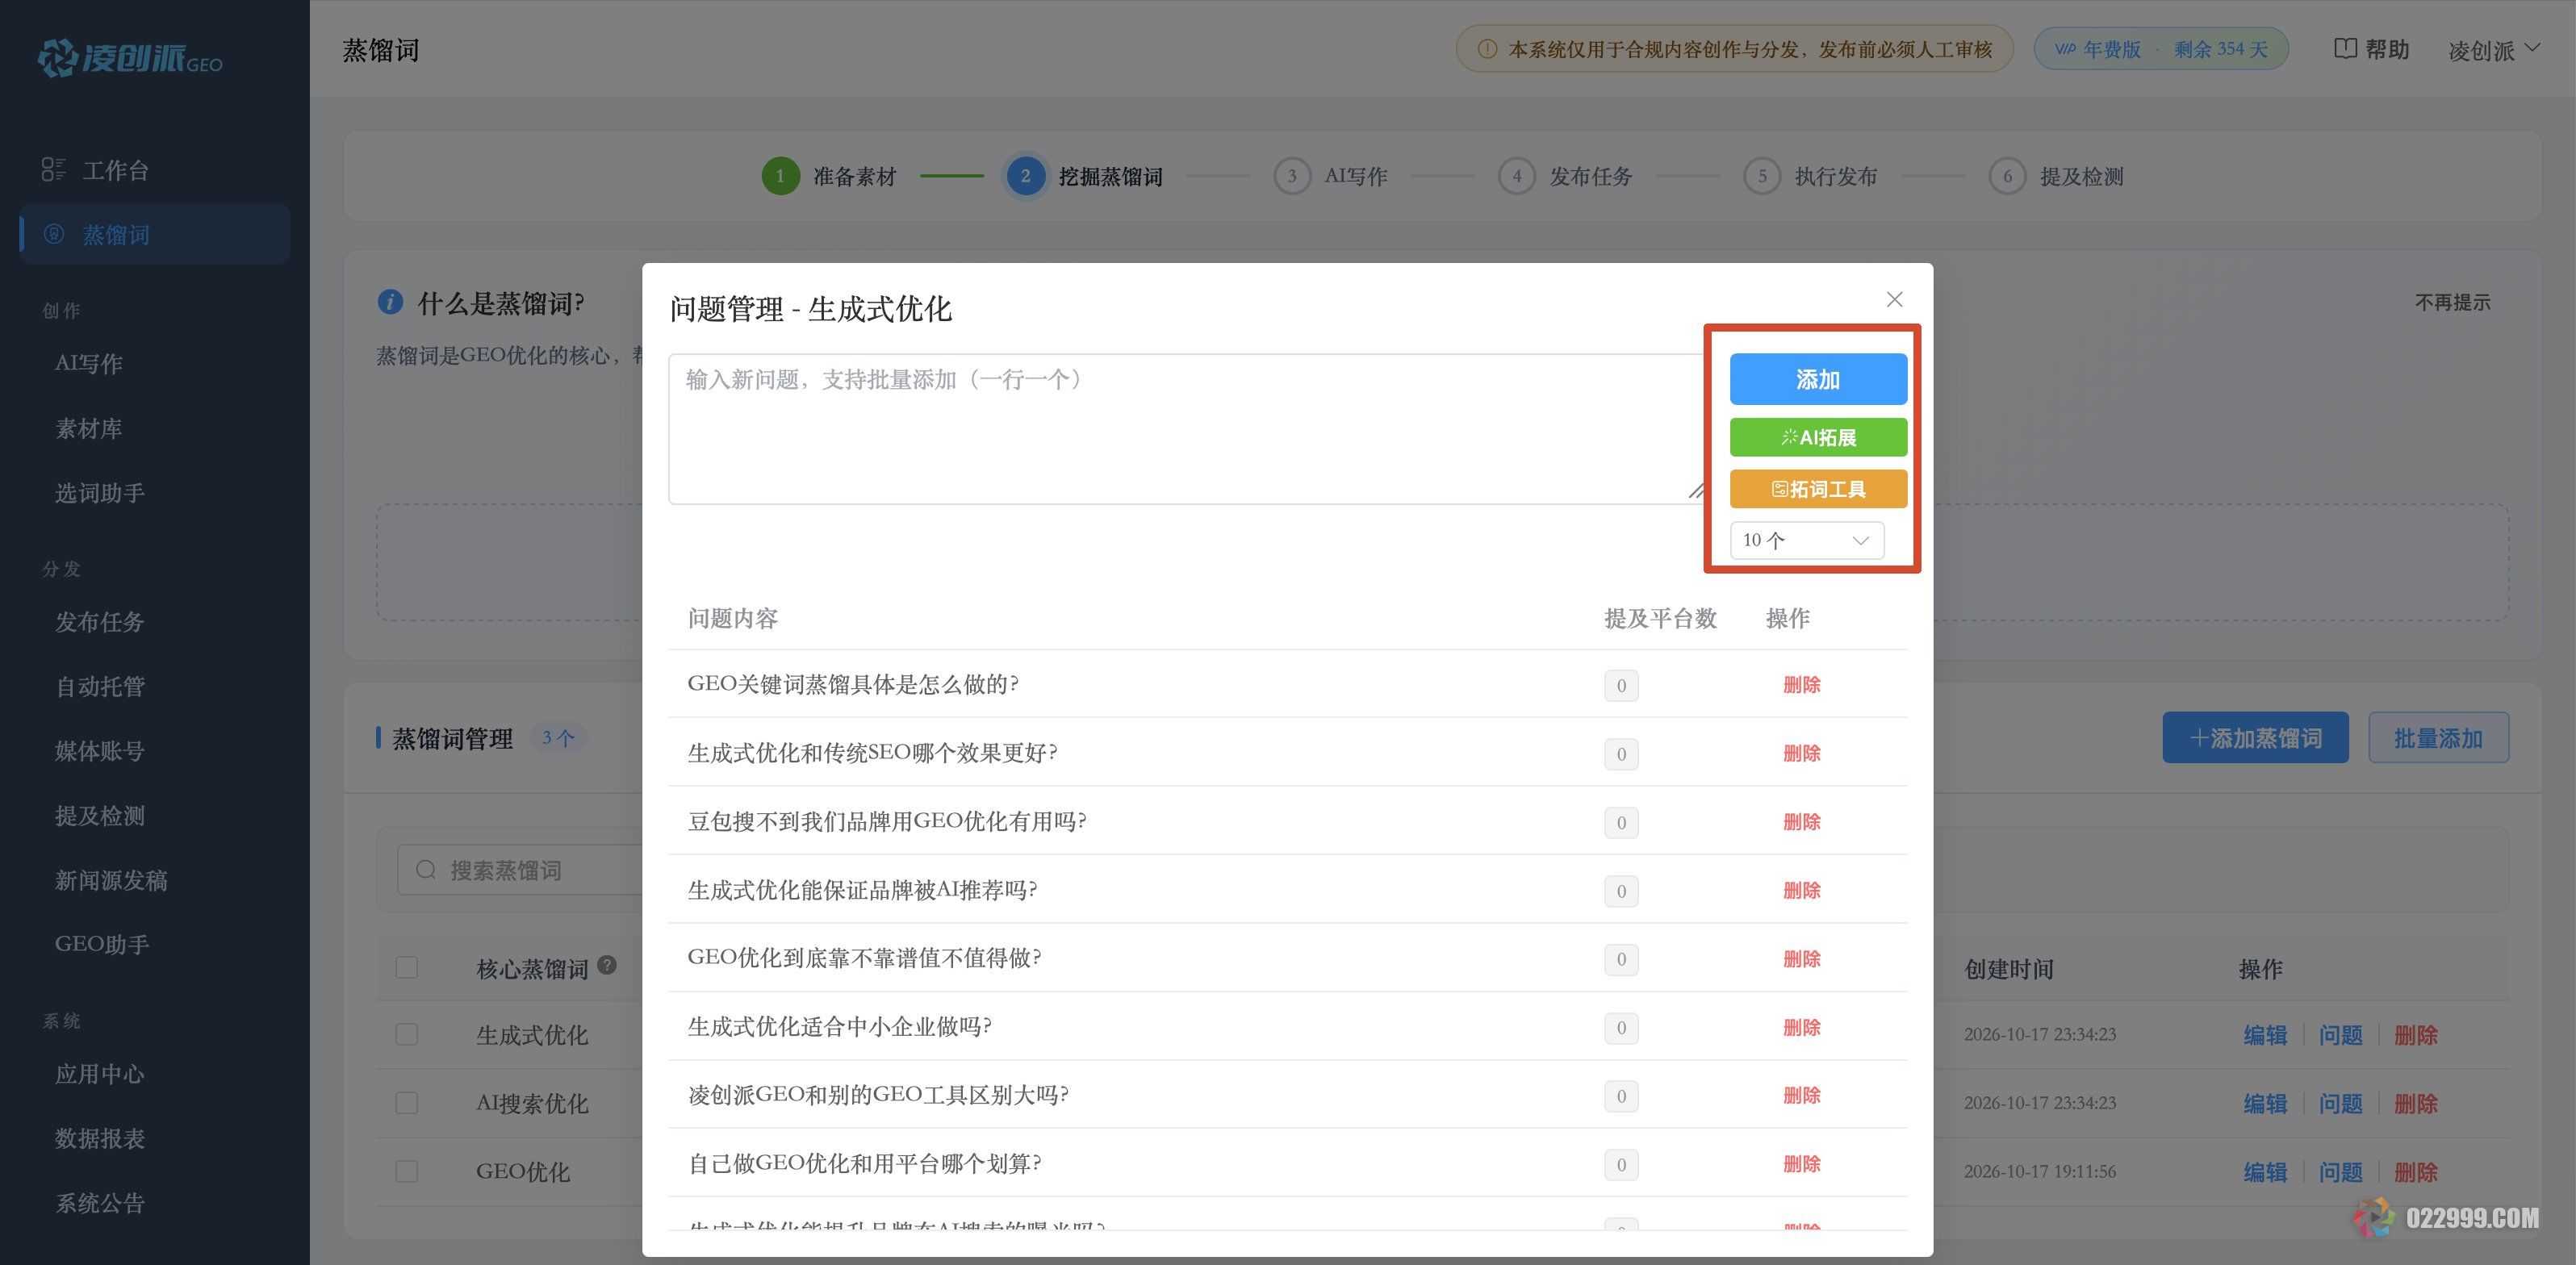Click the info icon beside 什么是蒸馏词?
Viewport: 2576px width, 1265px height.
(x=390, y=301)
